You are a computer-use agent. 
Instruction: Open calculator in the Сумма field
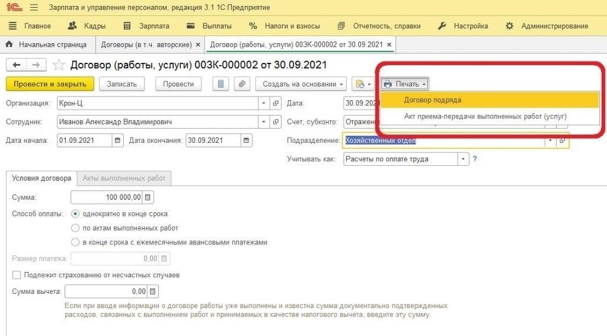148,197
